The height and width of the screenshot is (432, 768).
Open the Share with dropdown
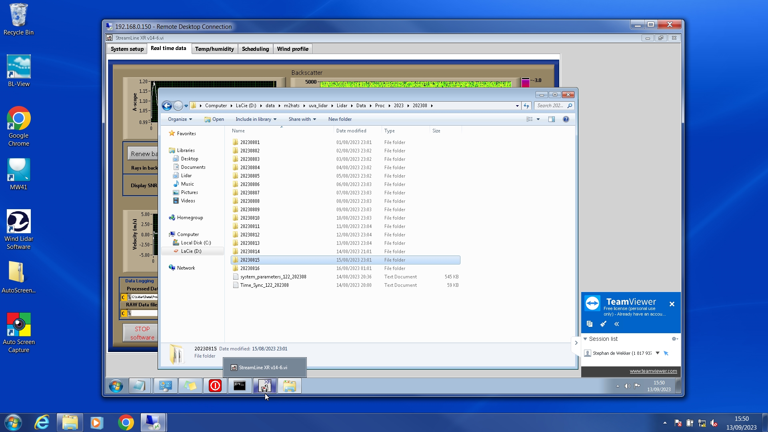[302, 119]
